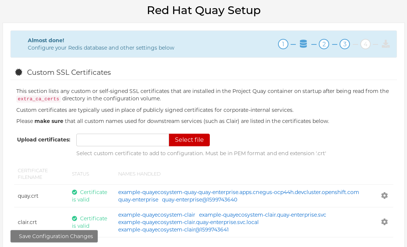407x247 pixels.
Task: Click Save Configuration Changes
Action: pos(54,236)
